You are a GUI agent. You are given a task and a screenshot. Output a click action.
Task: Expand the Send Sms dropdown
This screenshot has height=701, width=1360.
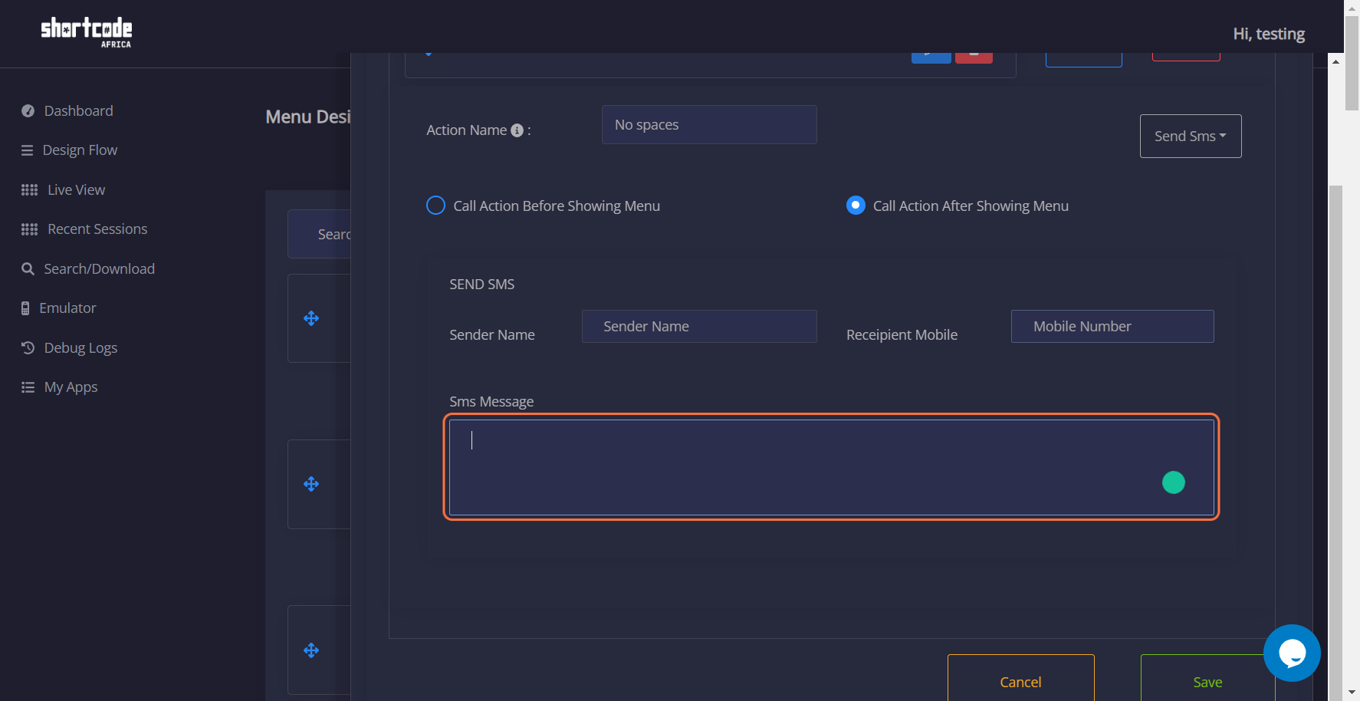(1191, 136)
